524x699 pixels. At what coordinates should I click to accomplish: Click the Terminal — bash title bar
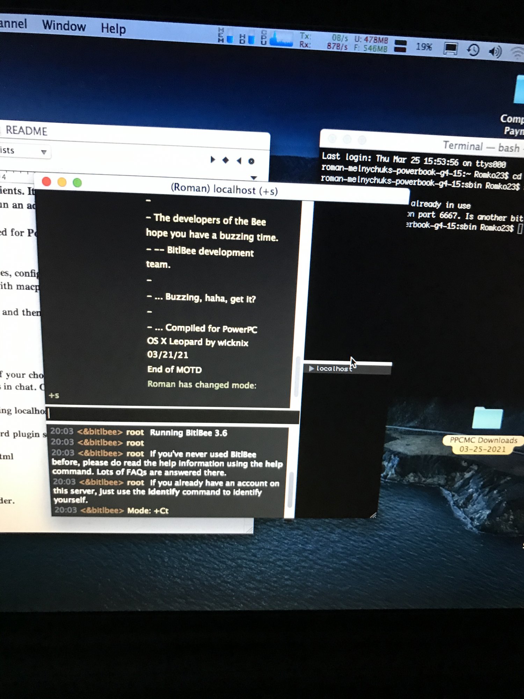point(422,143)
